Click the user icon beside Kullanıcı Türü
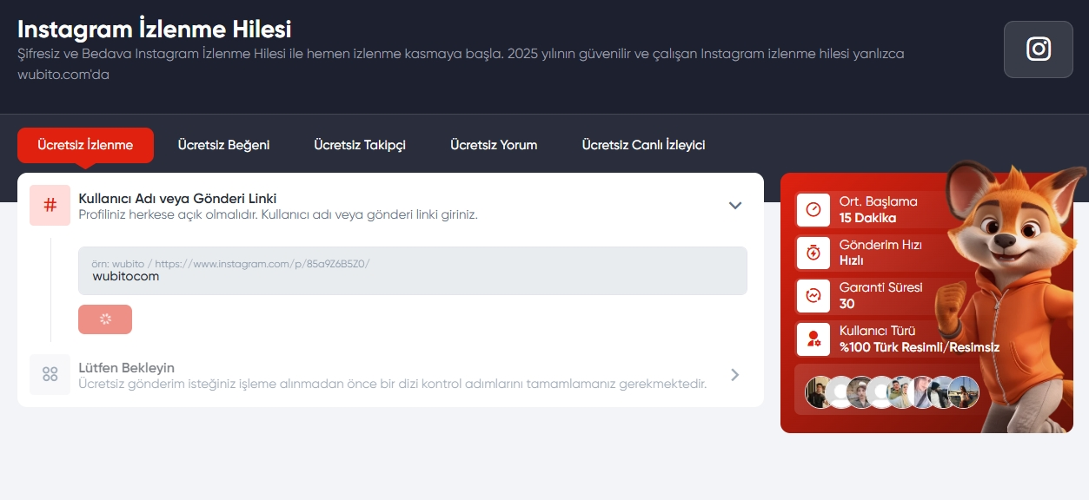1089x500 pixels. pyautogui.click(x=813, y=339)
